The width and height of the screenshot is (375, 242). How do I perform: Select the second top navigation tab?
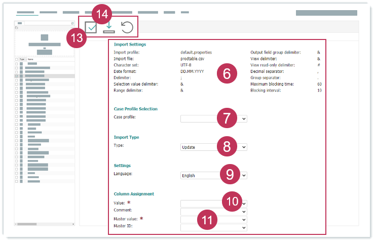pos(48,12)
